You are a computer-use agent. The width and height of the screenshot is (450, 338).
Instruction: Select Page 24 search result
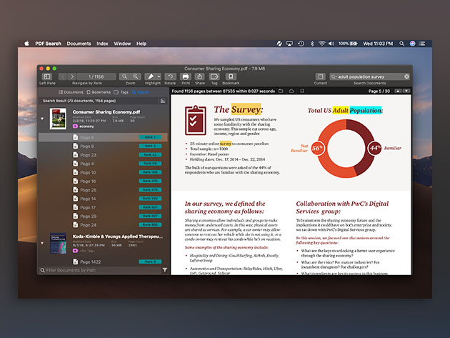103,225
